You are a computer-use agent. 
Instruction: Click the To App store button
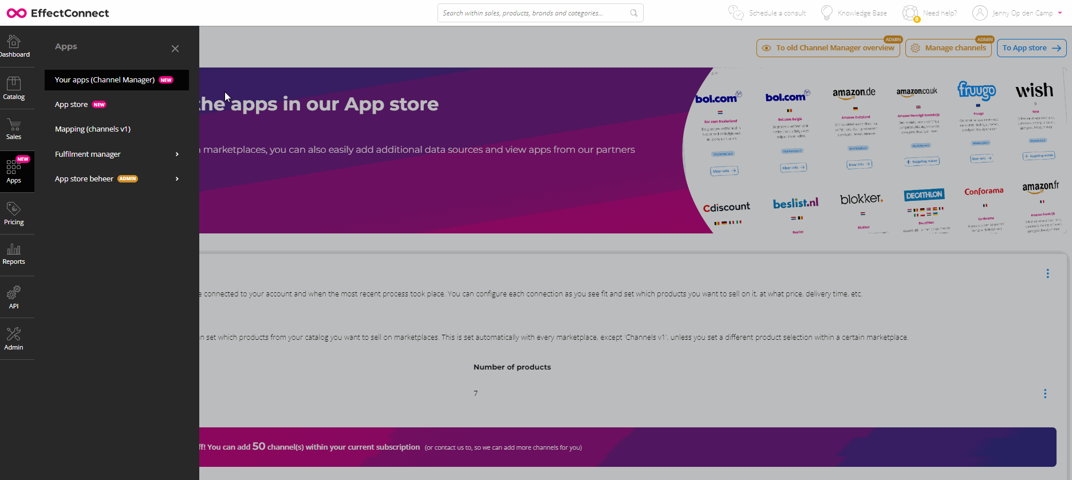[x=1031, y=48]
